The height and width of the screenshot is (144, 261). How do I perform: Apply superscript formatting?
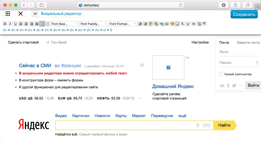pos(188,24)
